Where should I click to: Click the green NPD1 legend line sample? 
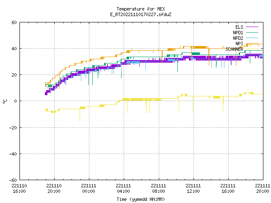(252, 32)
